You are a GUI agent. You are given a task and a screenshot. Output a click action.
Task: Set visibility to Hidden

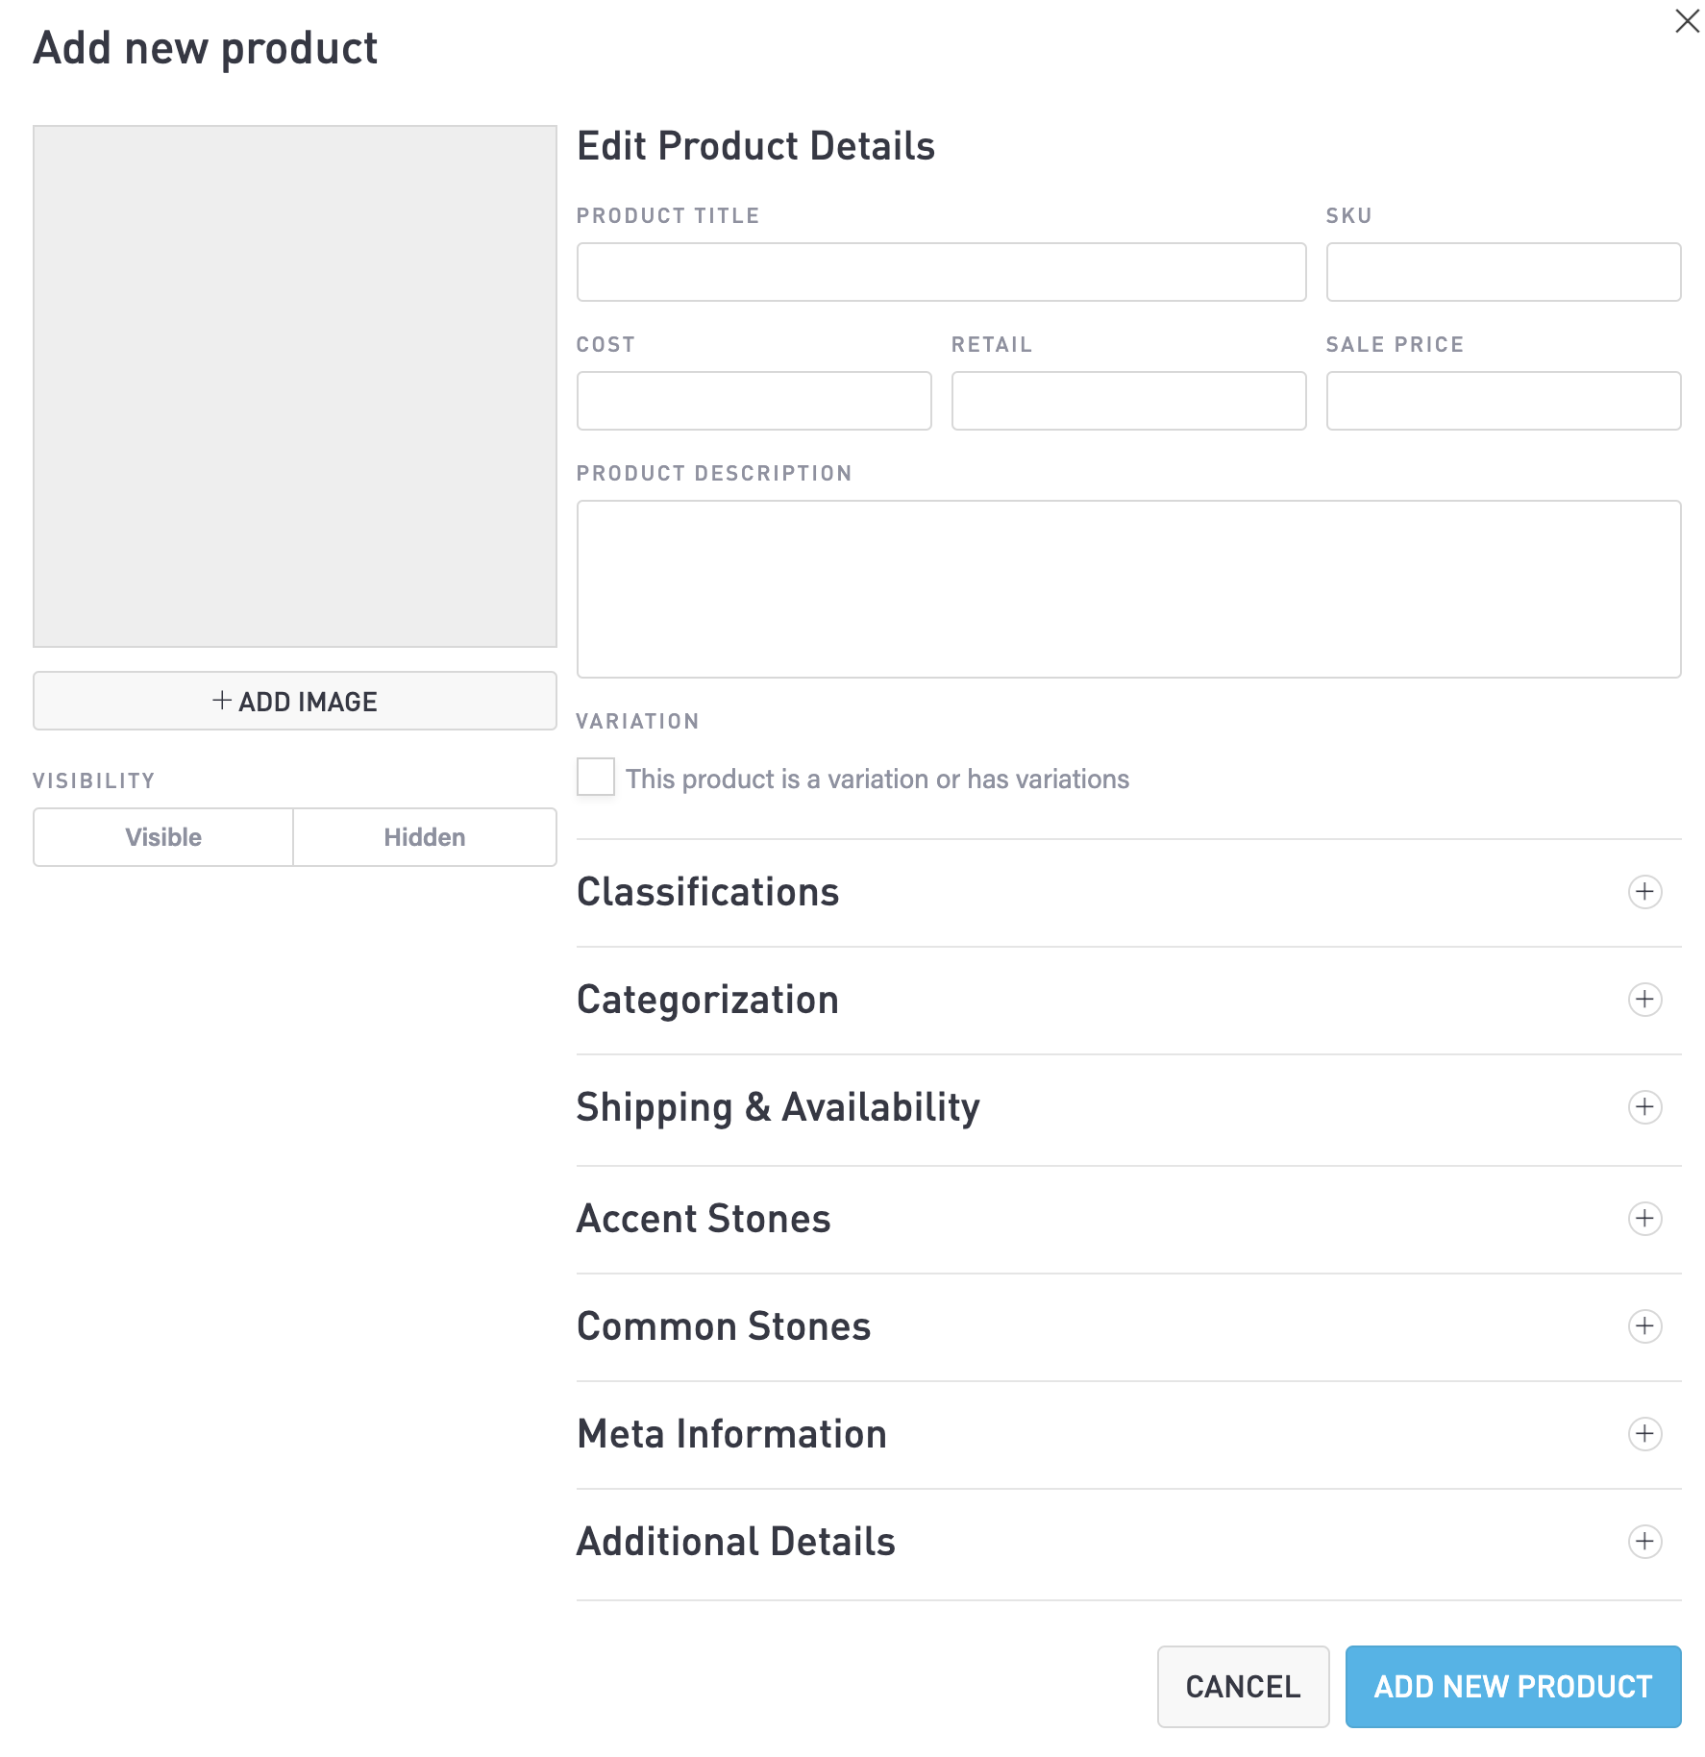424,837
